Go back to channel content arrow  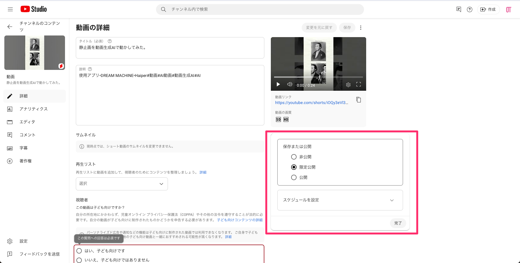pyautogui.click(x=10, y=27)
